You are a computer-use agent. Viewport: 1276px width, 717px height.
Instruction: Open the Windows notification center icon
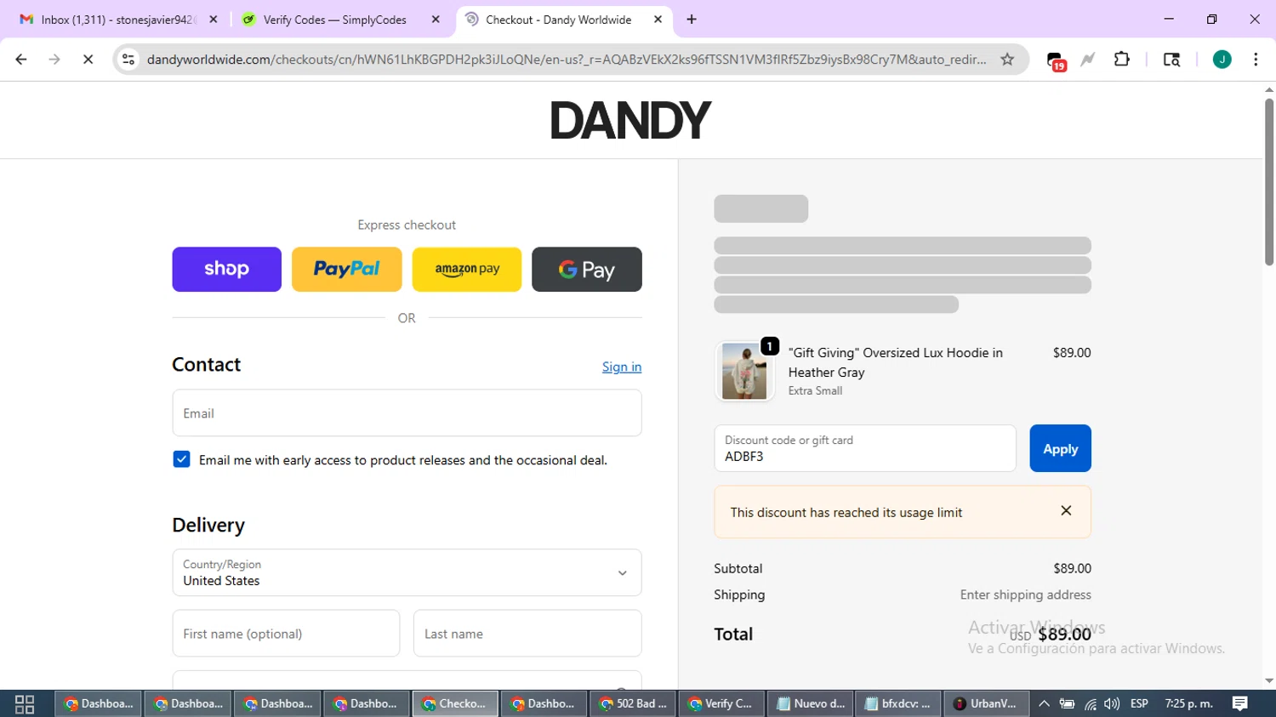pos(1240,703)
